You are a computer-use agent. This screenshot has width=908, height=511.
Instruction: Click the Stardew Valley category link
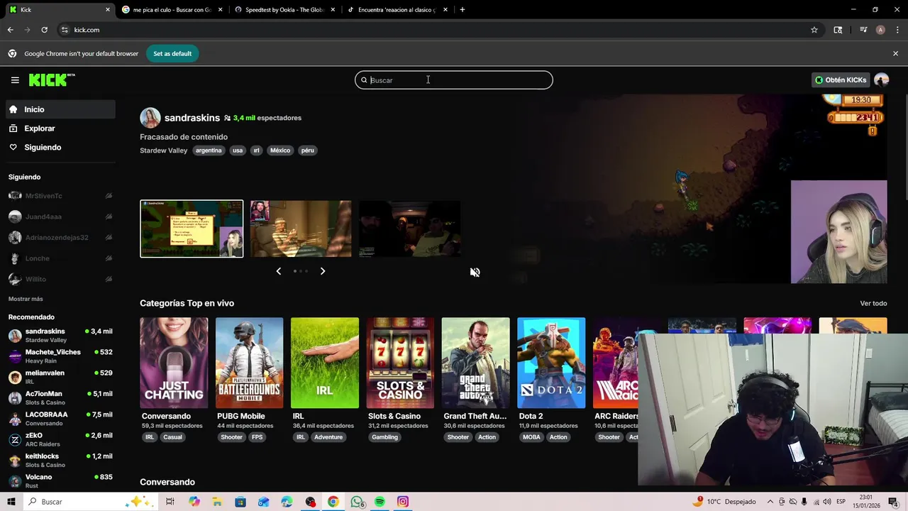[164, 150]
